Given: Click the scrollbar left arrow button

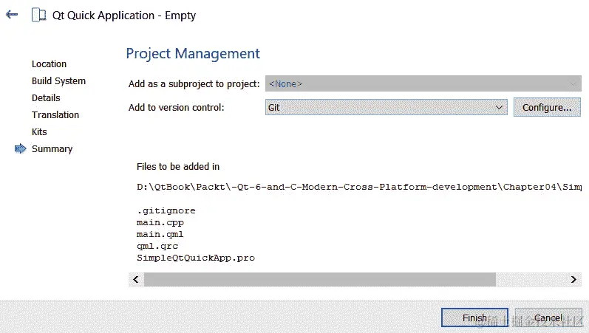Looking at the screenshot, I should [136, 279].
